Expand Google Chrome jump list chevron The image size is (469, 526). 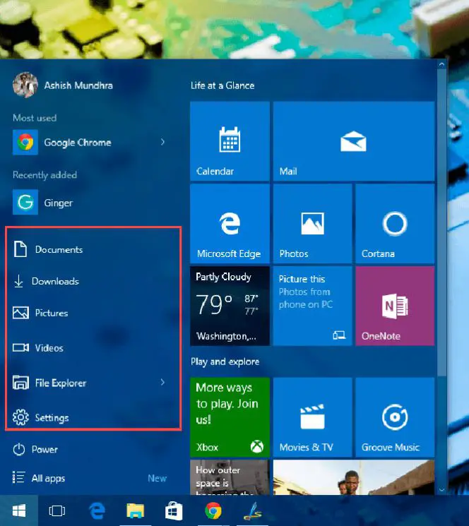pos(162,142)
